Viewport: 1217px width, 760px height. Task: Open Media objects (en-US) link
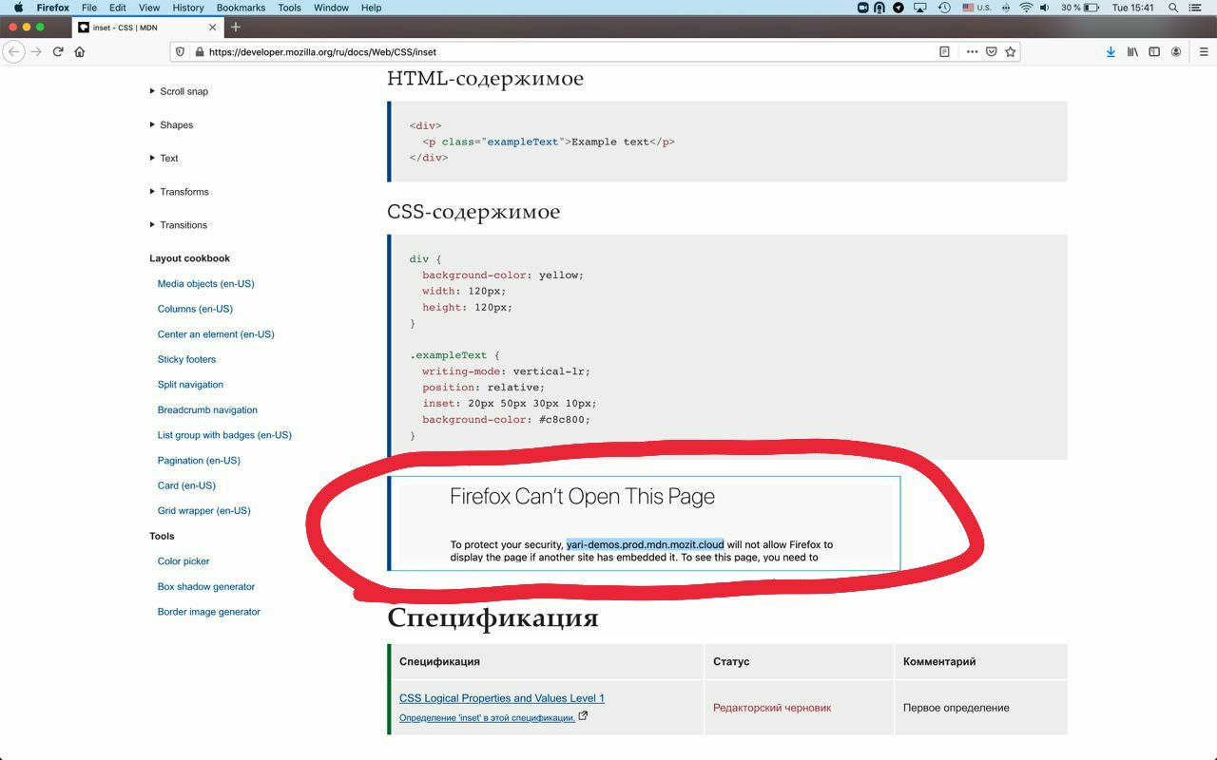click(x=205, y=283)
